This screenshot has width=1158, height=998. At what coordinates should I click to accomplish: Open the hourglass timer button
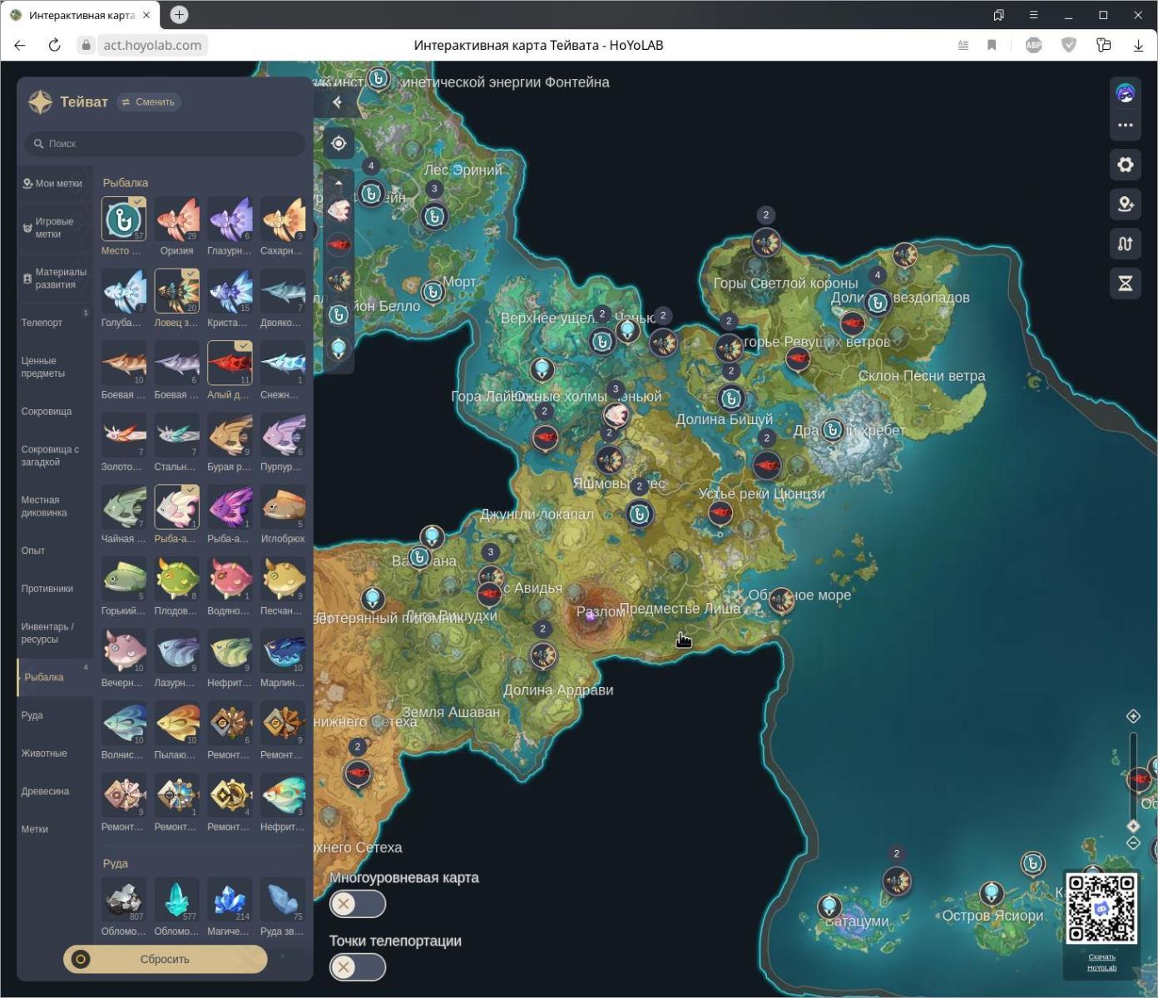click(x=1126, y=284)
